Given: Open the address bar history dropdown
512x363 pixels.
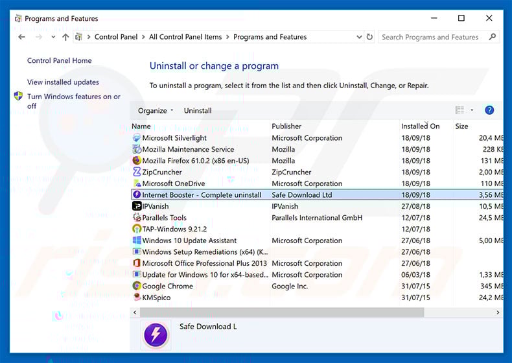Looking at the screenshot, I should tap(359, 37).
